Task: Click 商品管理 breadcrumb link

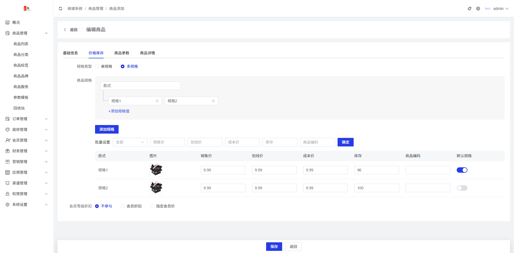Action: click(x=96, y=9)
